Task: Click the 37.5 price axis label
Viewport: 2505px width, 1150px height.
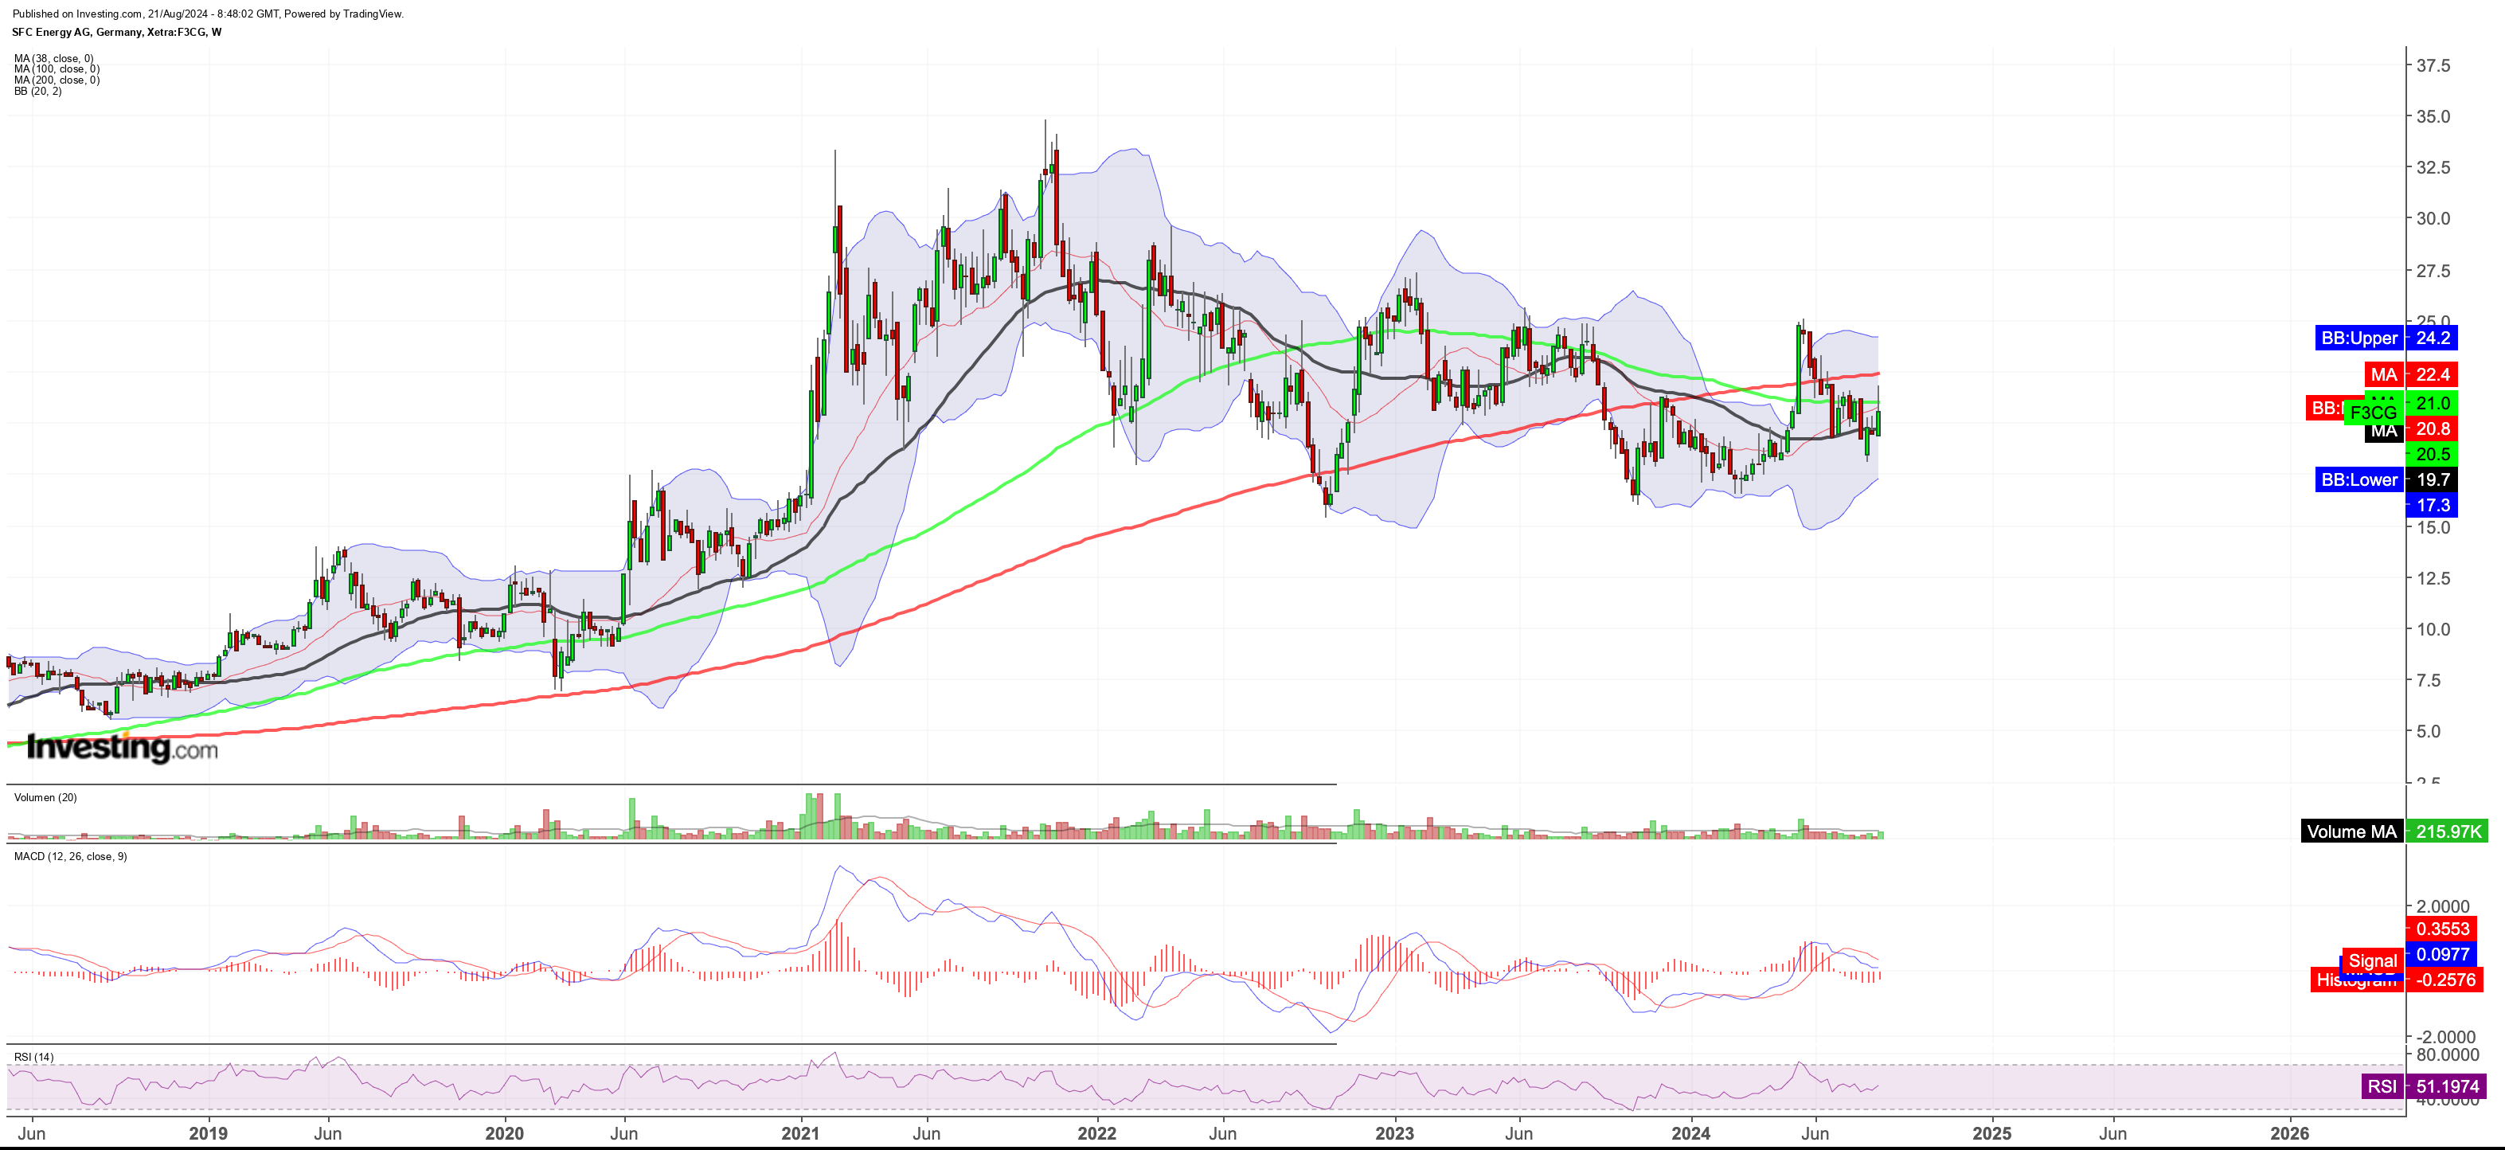Action: tap(2433, 65)
